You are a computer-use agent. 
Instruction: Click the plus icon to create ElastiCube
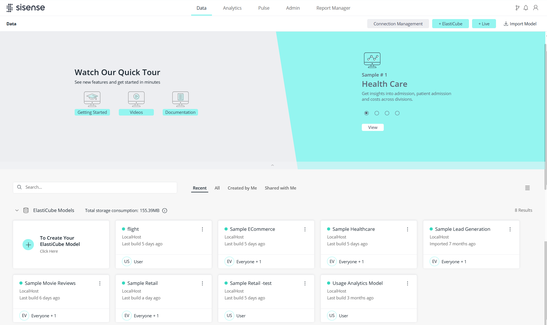(28, 244)
